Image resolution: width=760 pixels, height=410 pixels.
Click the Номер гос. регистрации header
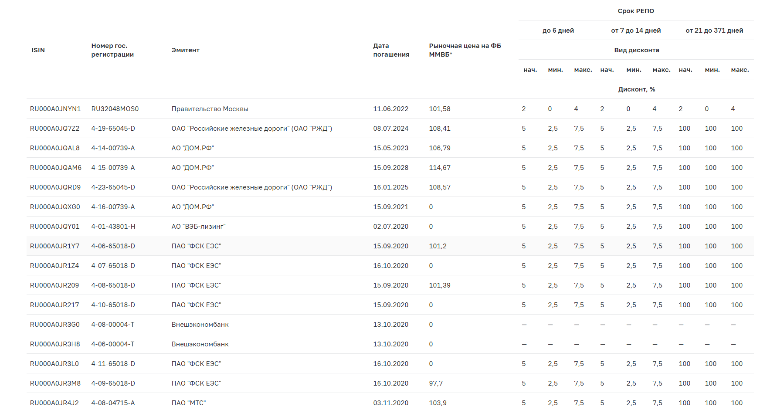click(112, 50)
